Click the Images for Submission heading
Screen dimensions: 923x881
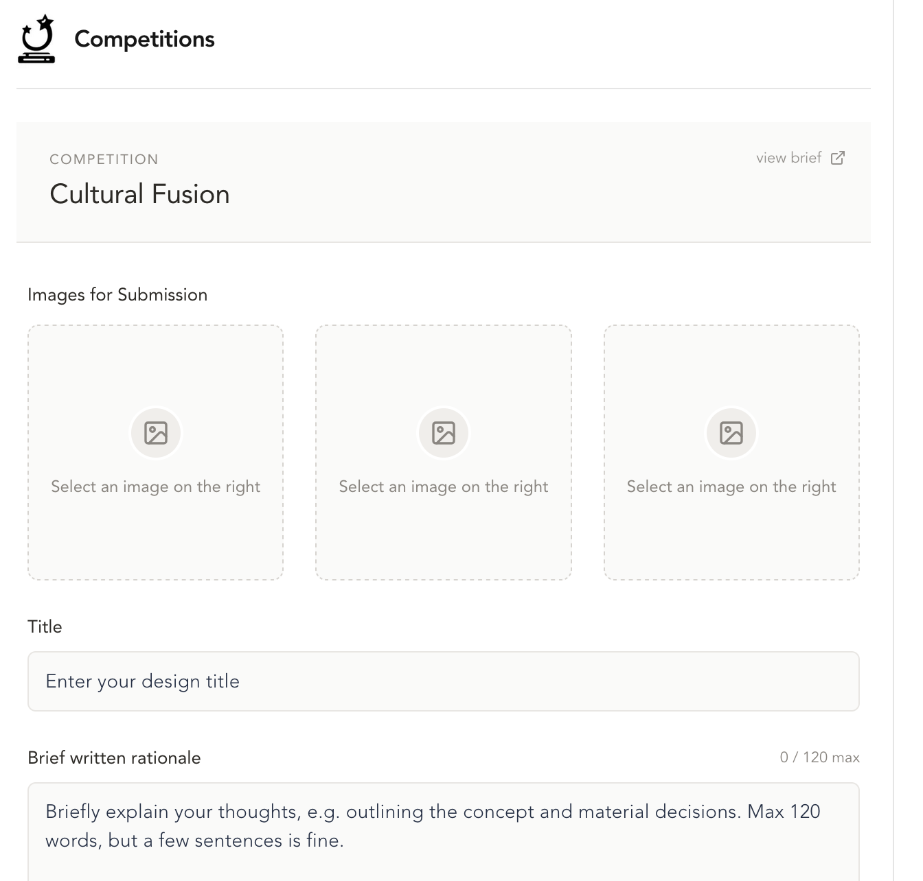click(x=117, y=294)
